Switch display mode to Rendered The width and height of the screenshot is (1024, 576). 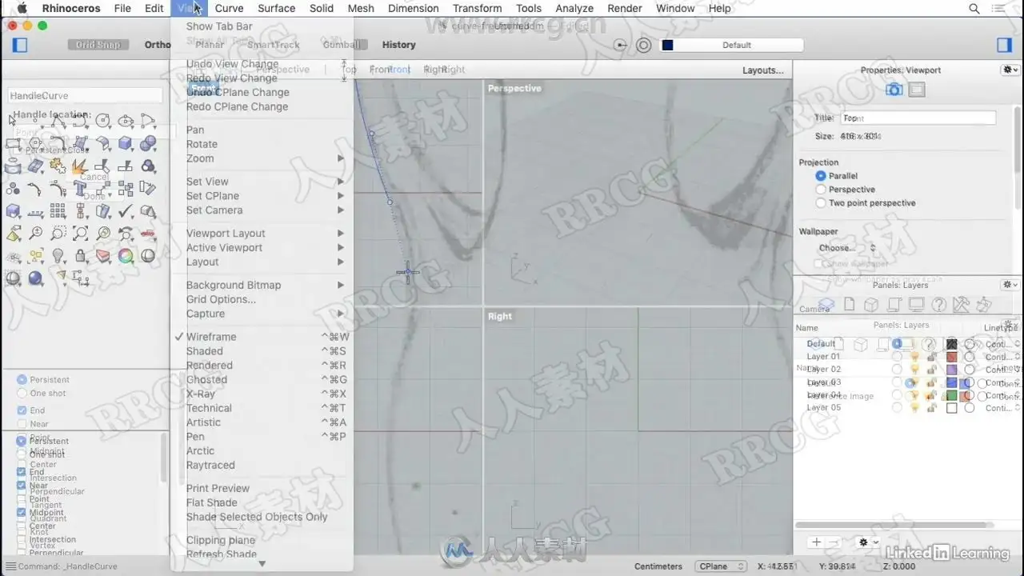(x=210, y=366)
